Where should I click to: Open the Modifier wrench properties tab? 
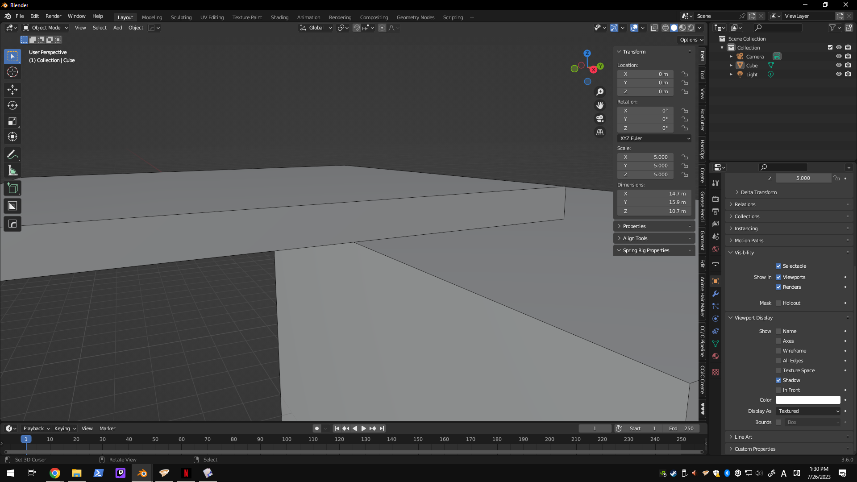click(716, 294)
